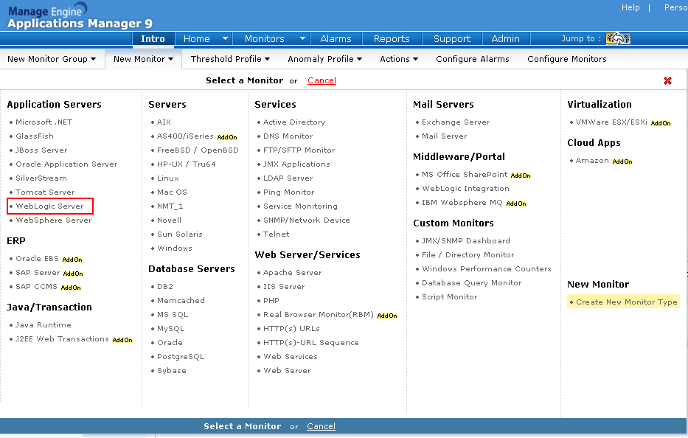This screenshot has width=688, height=438.
Task: Click the top Cancel link
Action: [x=322, y=80]
